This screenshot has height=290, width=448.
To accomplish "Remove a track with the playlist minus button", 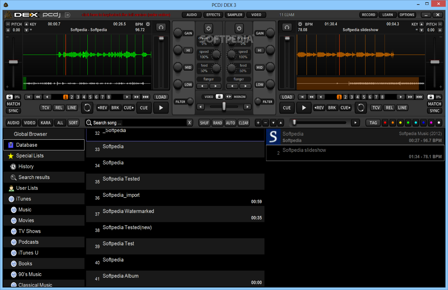I will pyautogui.click(x=265, y=123).
